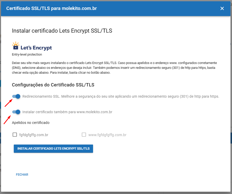Screen dimensions: 232x194
Task: Check the www.fgfdgfgffg.com.br alias checkbox
Action: 84,135
